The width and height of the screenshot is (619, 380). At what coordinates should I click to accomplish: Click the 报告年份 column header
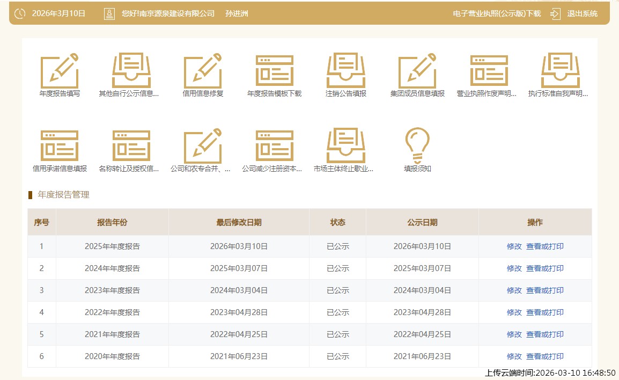tap(112, 222)
